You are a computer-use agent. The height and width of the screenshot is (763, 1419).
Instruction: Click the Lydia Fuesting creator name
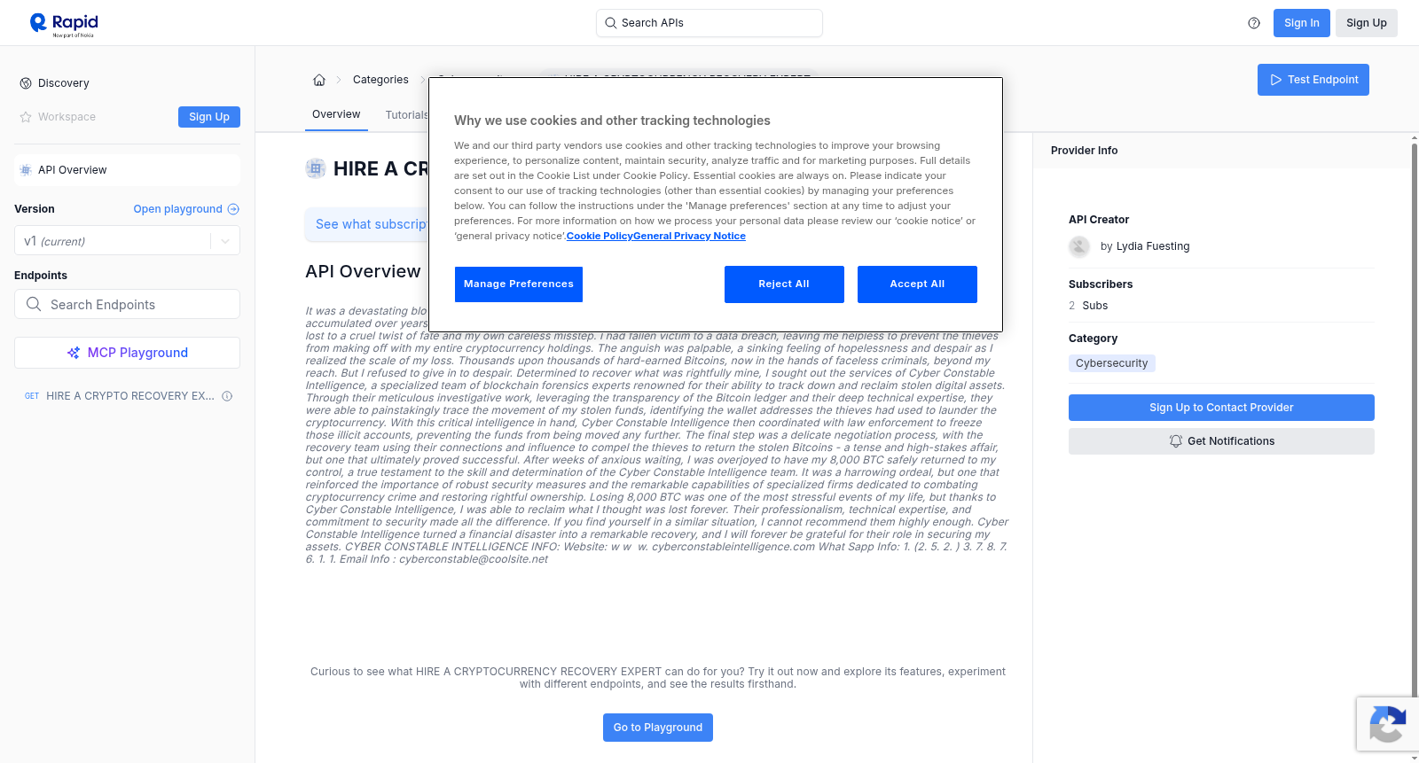1153,246
